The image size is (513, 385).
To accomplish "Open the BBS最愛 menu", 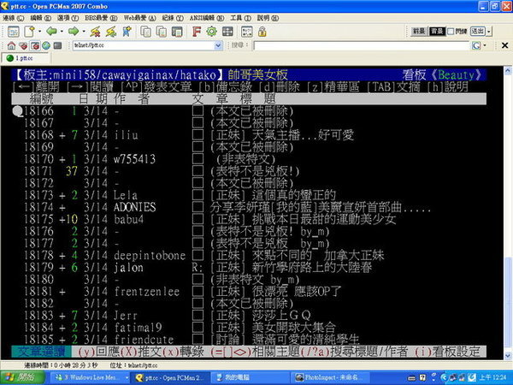I will tap(101, 18).
